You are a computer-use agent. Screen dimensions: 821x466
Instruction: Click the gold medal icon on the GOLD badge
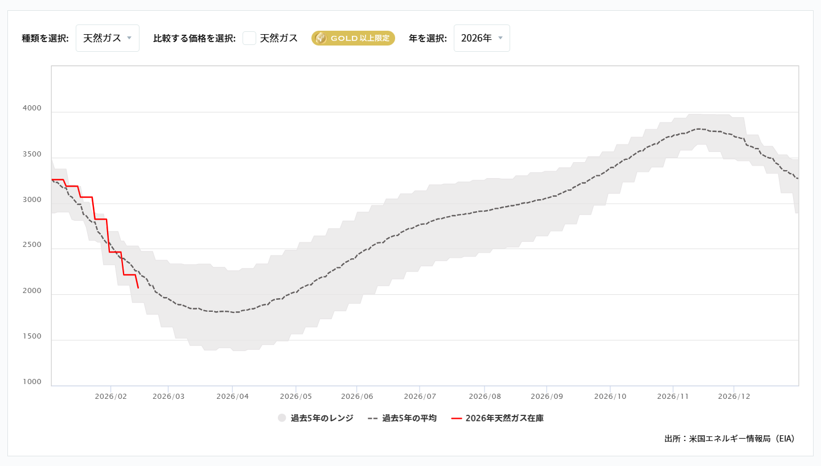click(x=322, y=38)
